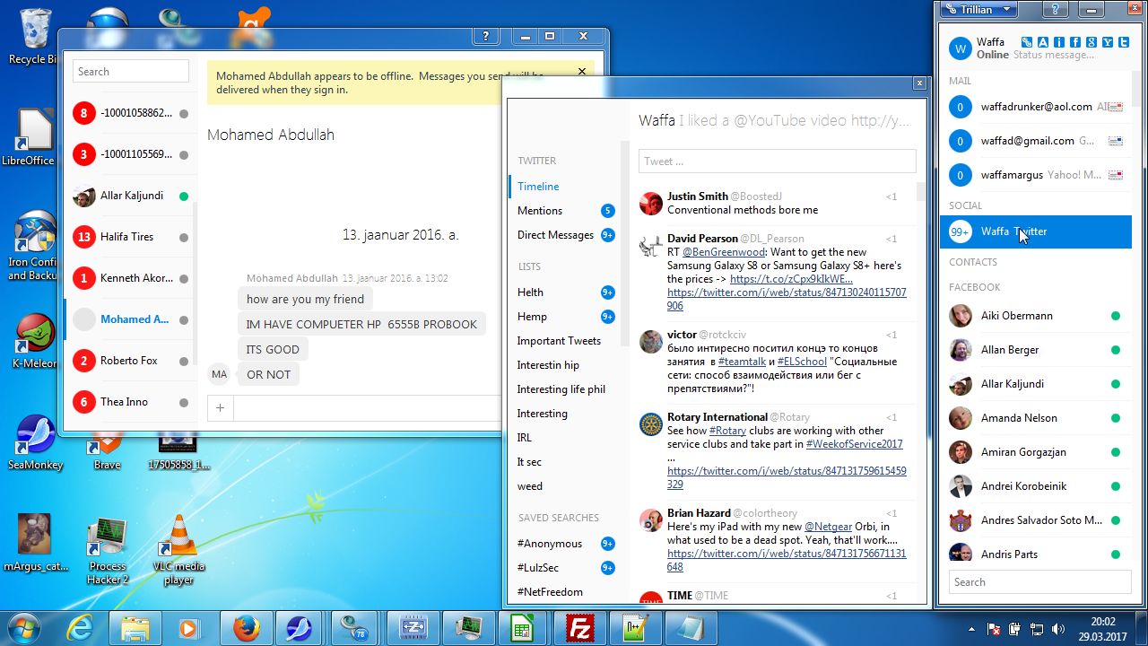Click the taskbar clock showing 20:02

point(1102,629)
